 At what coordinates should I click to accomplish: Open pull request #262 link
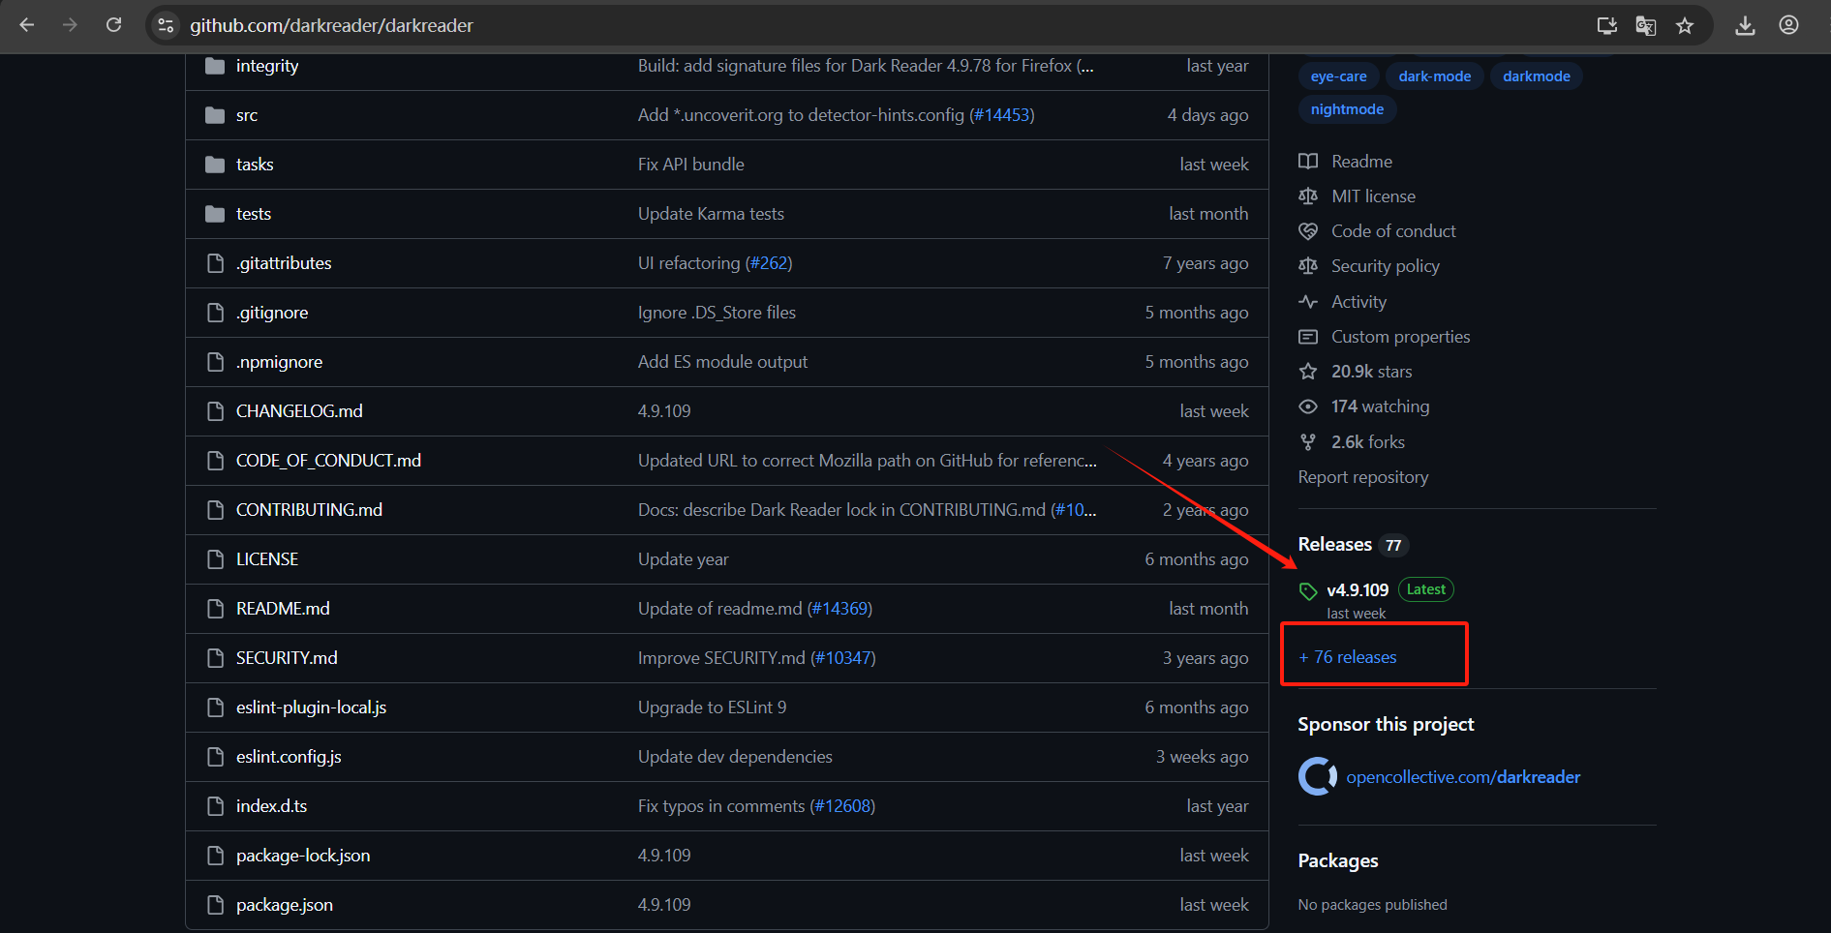(x=769, y=263)
